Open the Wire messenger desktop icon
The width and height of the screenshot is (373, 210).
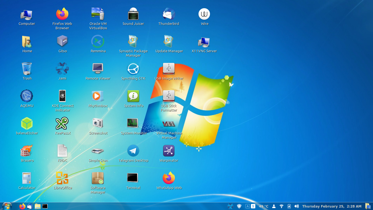(x=204, y=14)
